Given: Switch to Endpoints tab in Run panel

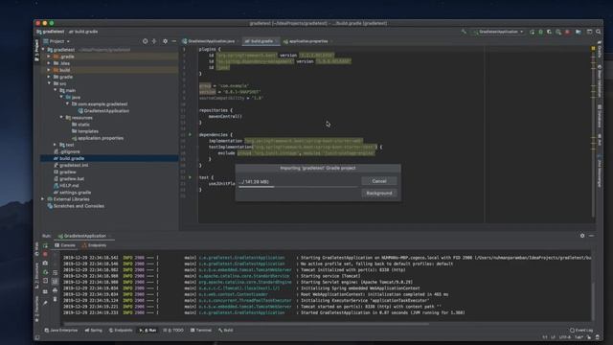Looking at the screenshot, I should click(x=94, y=245).
